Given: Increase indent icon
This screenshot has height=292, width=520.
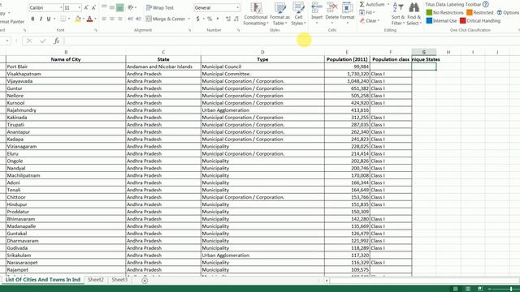Looking at the screenshot, I should 139,19.
